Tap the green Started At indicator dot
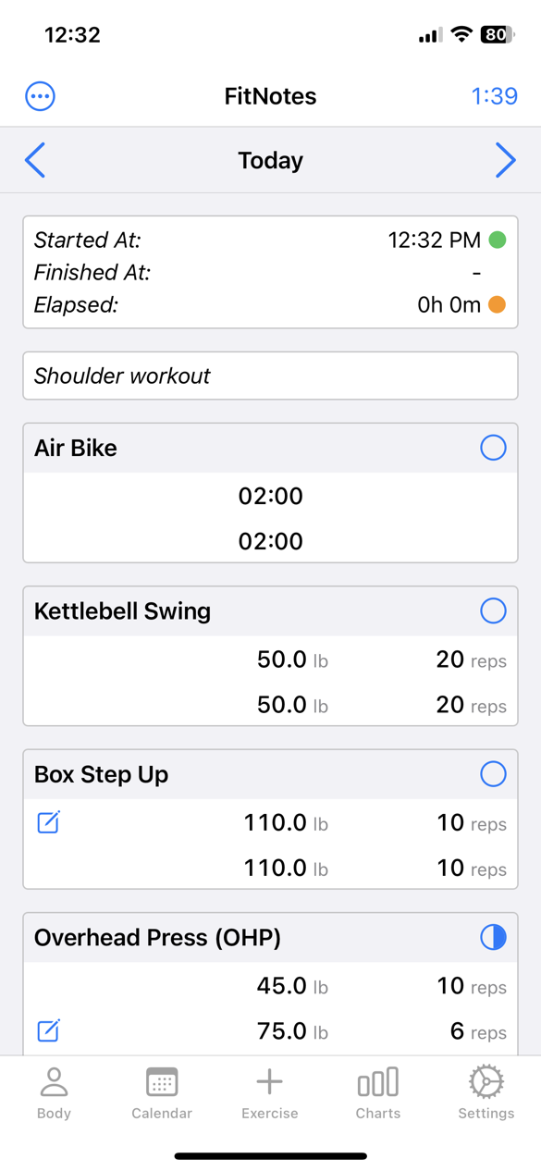541x1171 pixels. (x=498, y=240)
